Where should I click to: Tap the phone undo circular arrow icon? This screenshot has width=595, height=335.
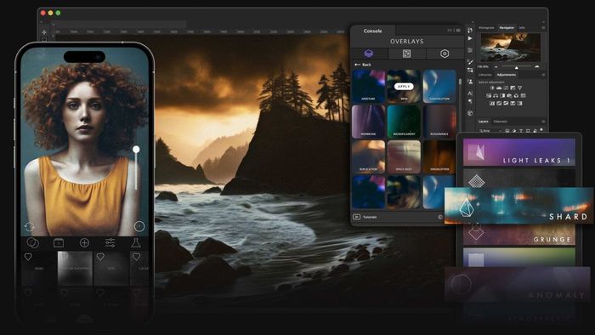point(29,227)
